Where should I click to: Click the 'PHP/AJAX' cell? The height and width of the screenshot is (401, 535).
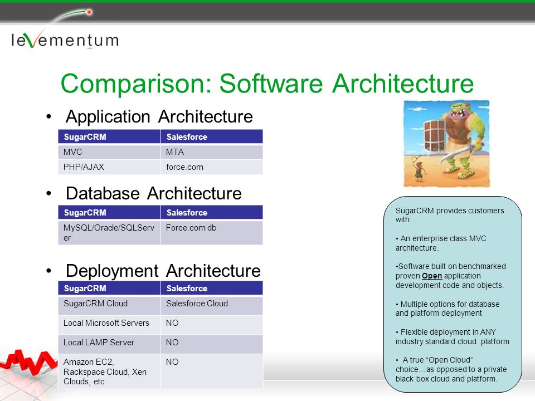(x=109, y=167)
